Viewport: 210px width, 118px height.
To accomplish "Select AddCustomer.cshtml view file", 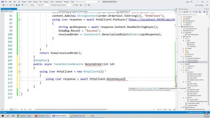I will pos(196,74).
